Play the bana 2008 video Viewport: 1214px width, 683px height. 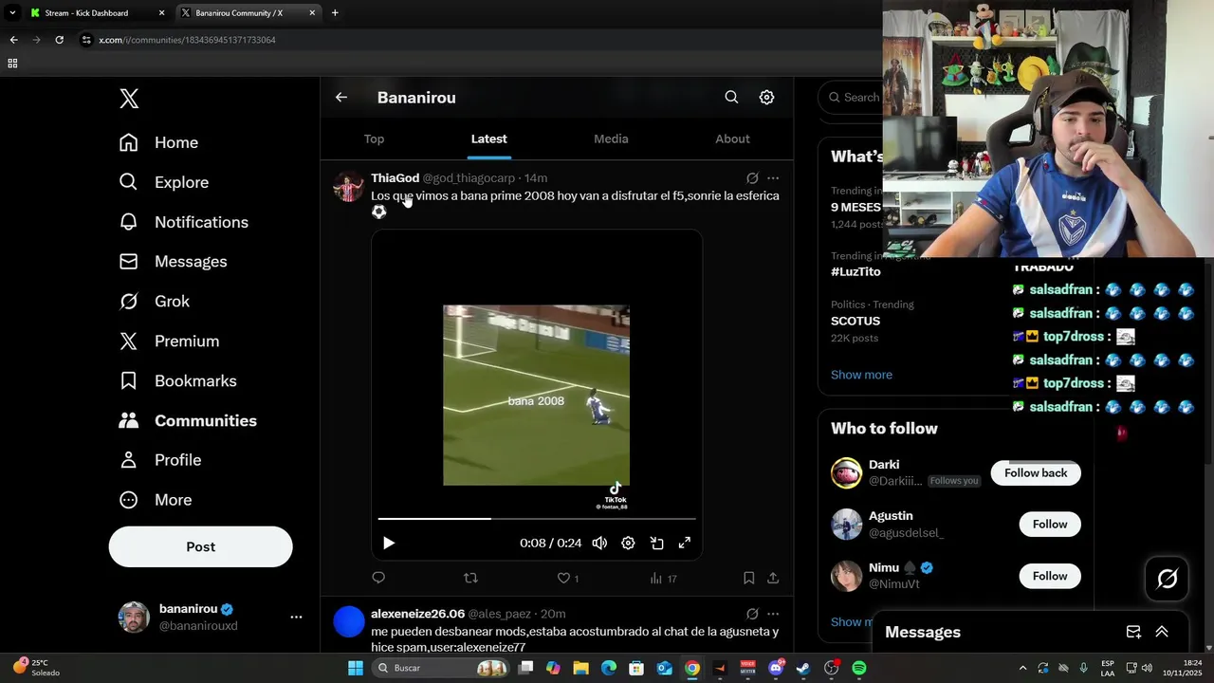(x=389, y=543)
